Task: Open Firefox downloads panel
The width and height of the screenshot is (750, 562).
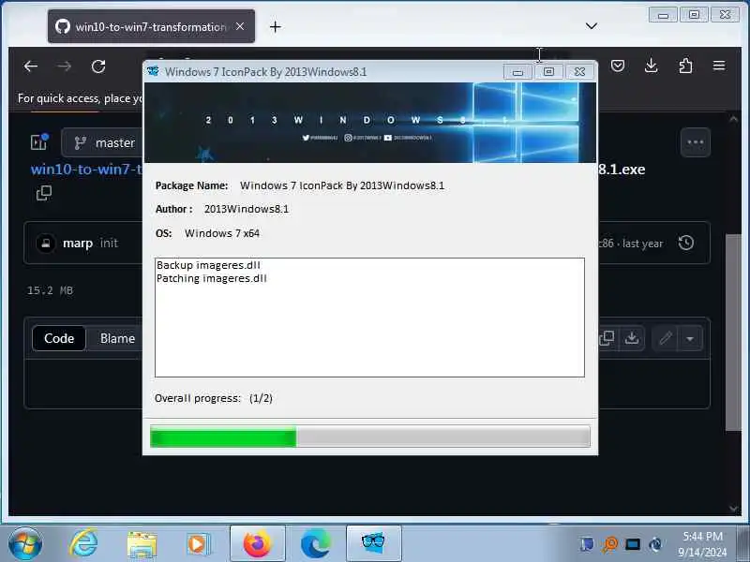Action: tap(651, 66)
